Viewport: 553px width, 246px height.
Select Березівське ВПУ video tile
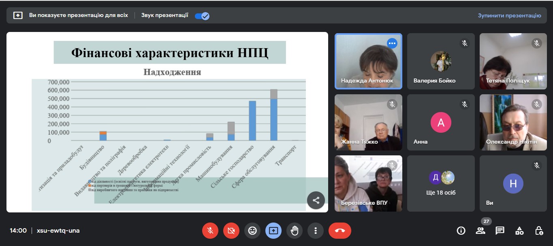pyautogui.click(x=368, y=183)
